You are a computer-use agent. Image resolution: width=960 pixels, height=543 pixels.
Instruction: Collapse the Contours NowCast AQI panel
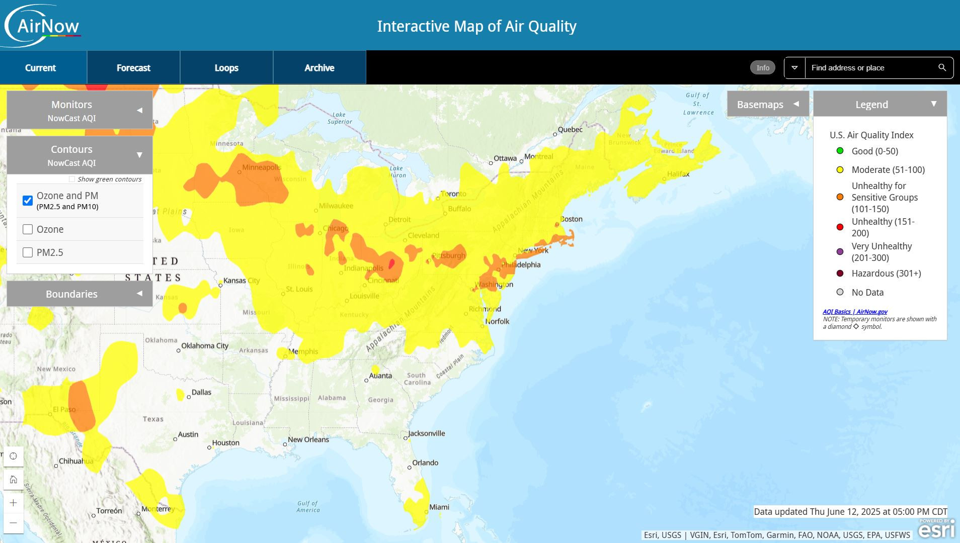[79, 155]
